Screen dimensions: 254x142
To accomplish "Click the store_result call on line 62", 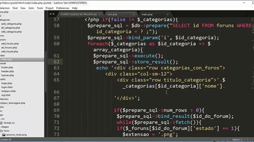I will point(152,62).
